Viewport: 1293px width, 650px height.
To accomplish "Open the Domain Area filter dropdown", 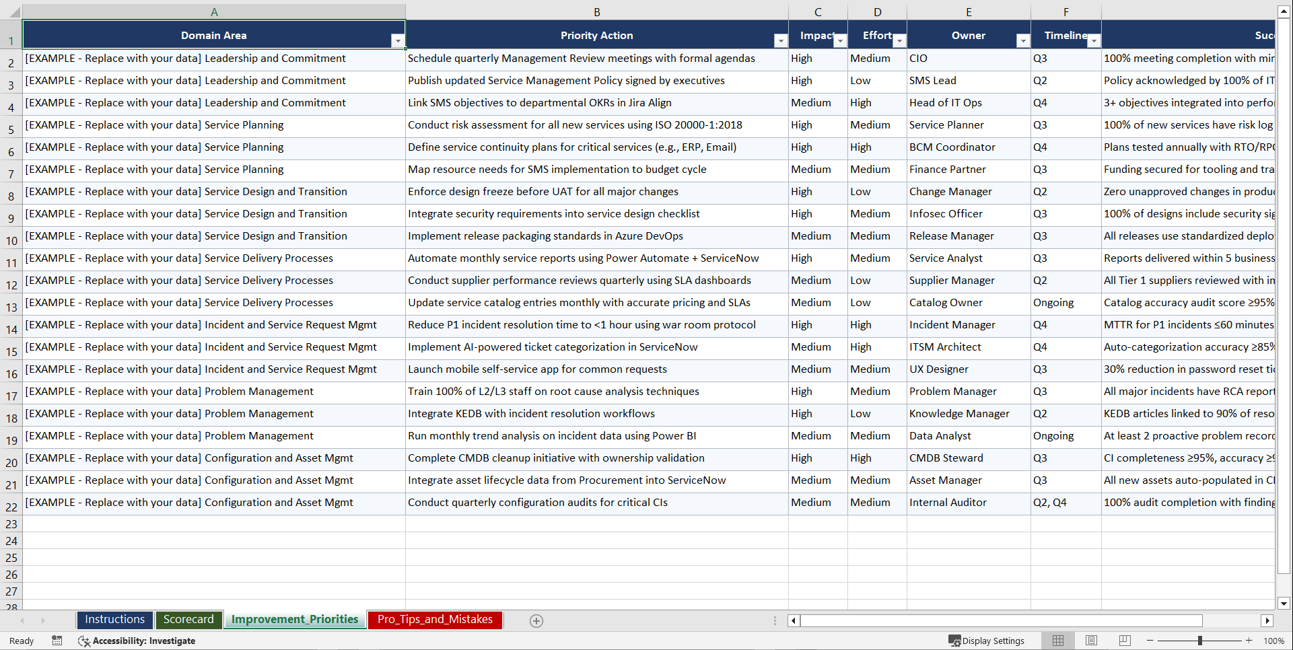I will click(x=398, y=40).
